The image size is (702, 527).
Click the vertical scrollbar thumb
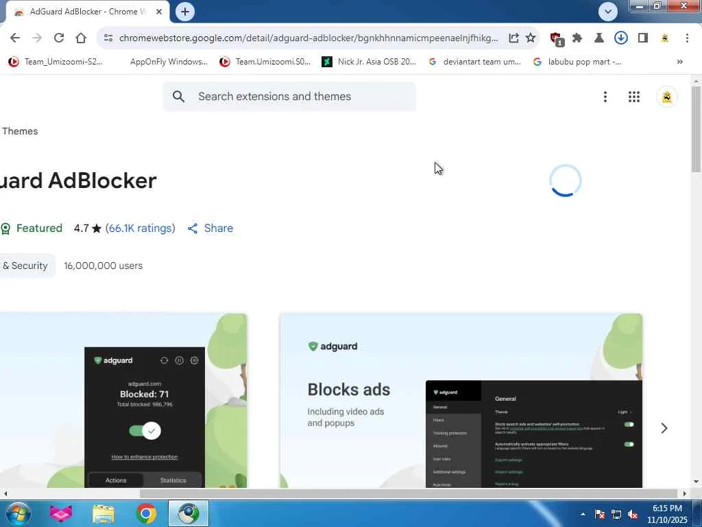point(696,128)
